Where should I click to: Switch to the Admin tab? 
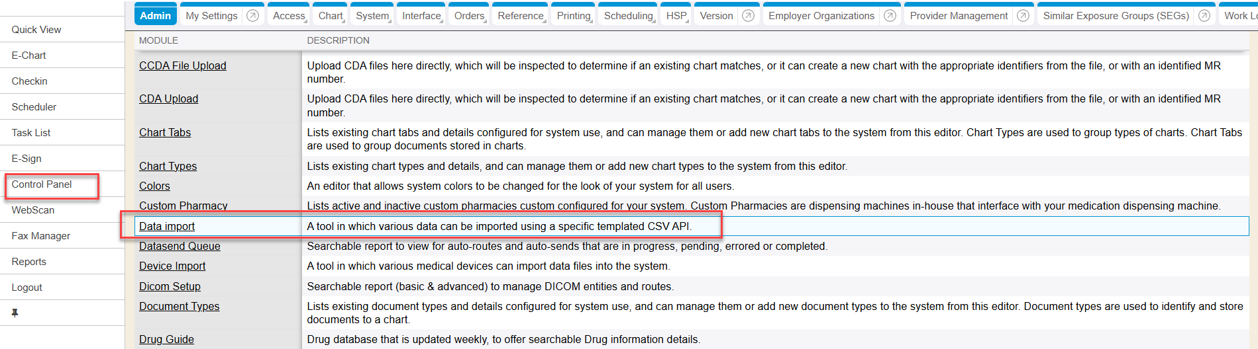tap(156, 16)
